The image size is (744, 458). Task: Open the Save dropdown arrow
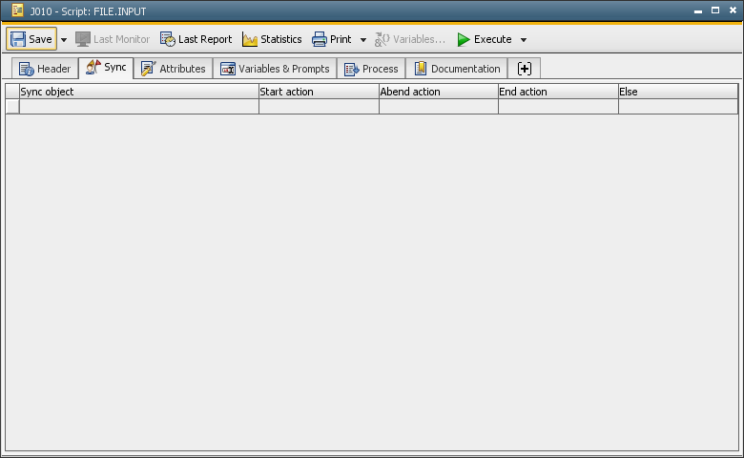pyautogui.click(x=64, y=40)
